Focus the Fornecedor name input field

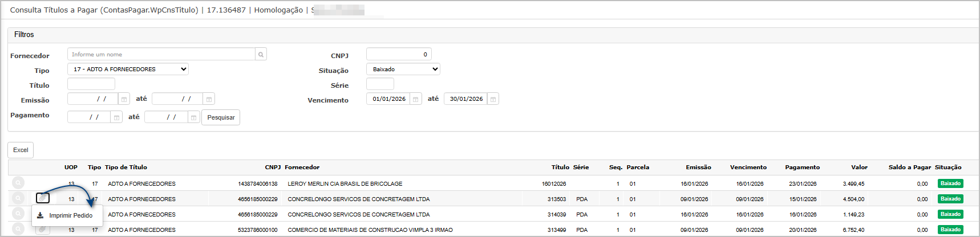click(x=161, y=55)
